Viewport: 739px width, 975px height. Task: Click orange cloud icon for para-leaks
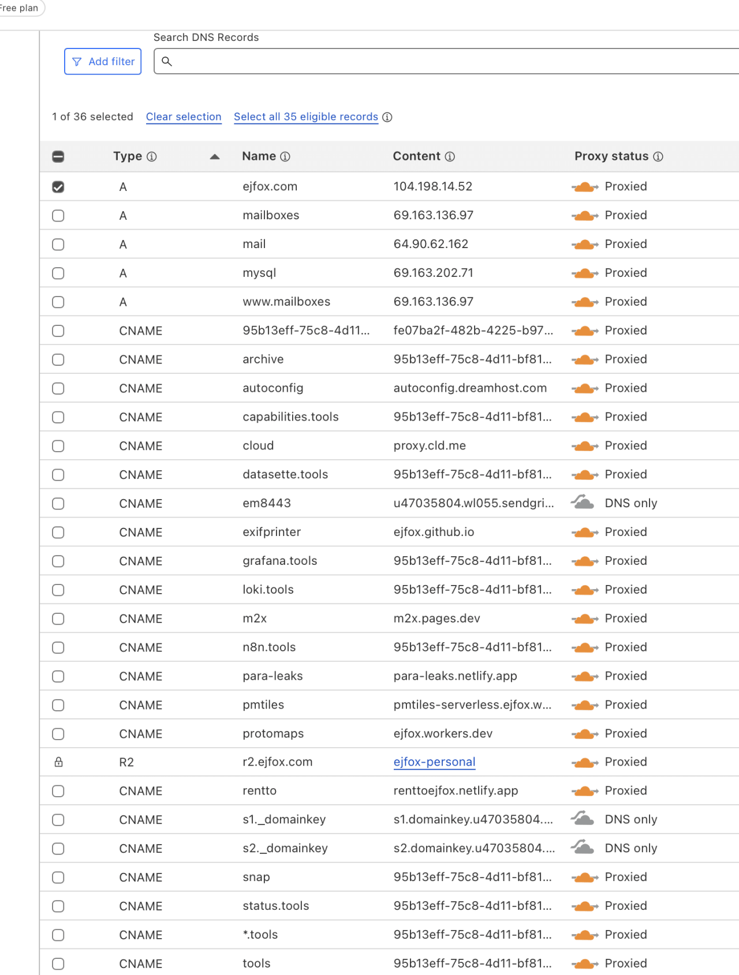(585, 676)
